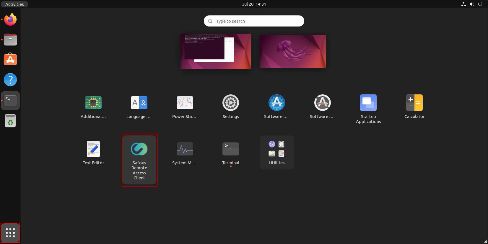Click the Type to search field
The height and width of the screenshot is (244, 488).
click(254, 21)
